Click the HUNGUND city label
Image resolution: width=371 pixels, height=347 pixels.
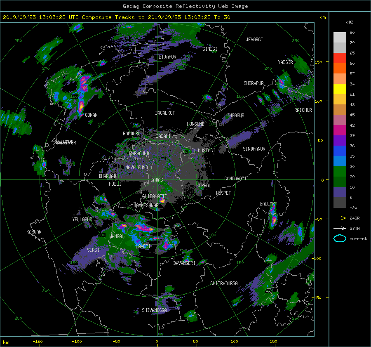(x=195, y=124)
